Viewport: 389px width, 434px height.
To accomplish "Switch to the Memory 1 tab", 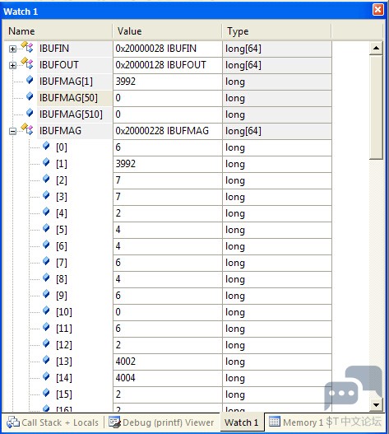I will (x=296, y=422).
